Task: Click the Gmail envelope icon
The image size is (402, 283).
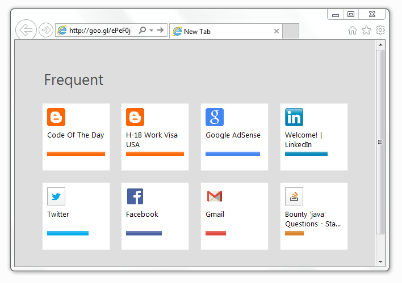Action: coord(215,196)
